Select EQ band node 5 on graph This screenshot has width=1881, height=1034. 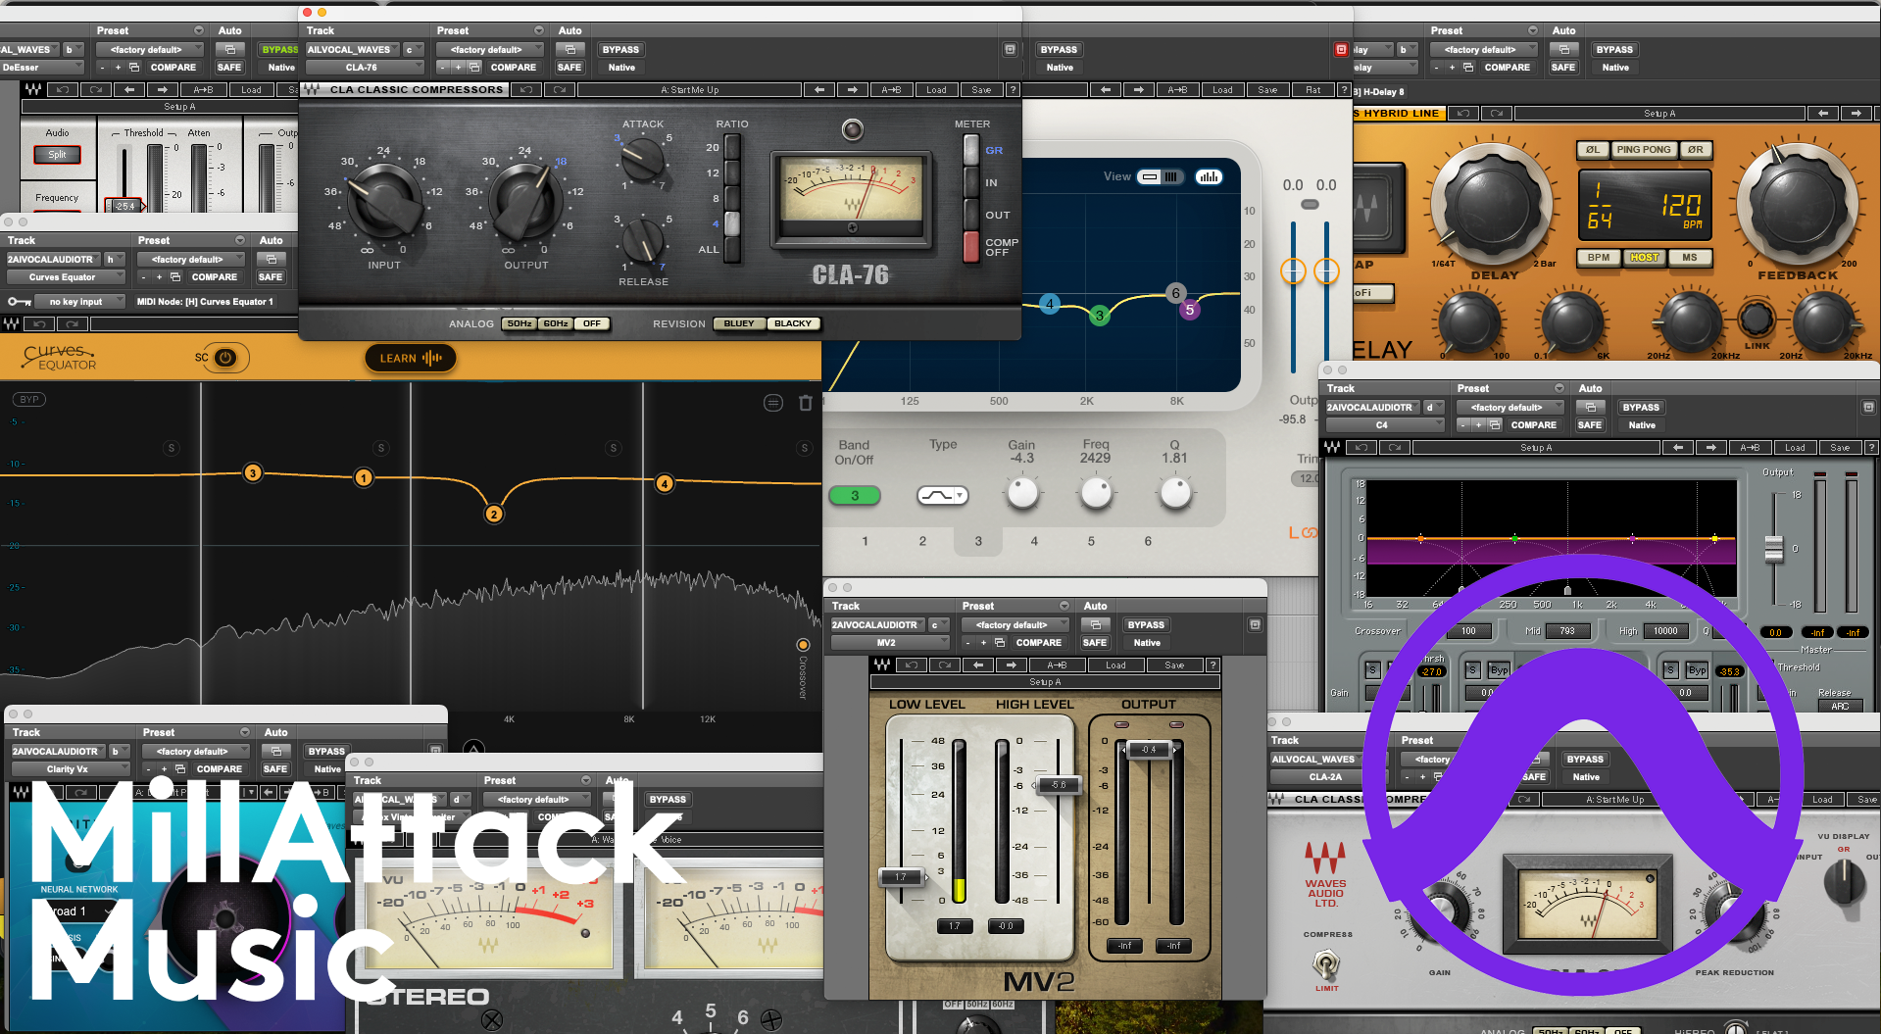[1189, 310]
